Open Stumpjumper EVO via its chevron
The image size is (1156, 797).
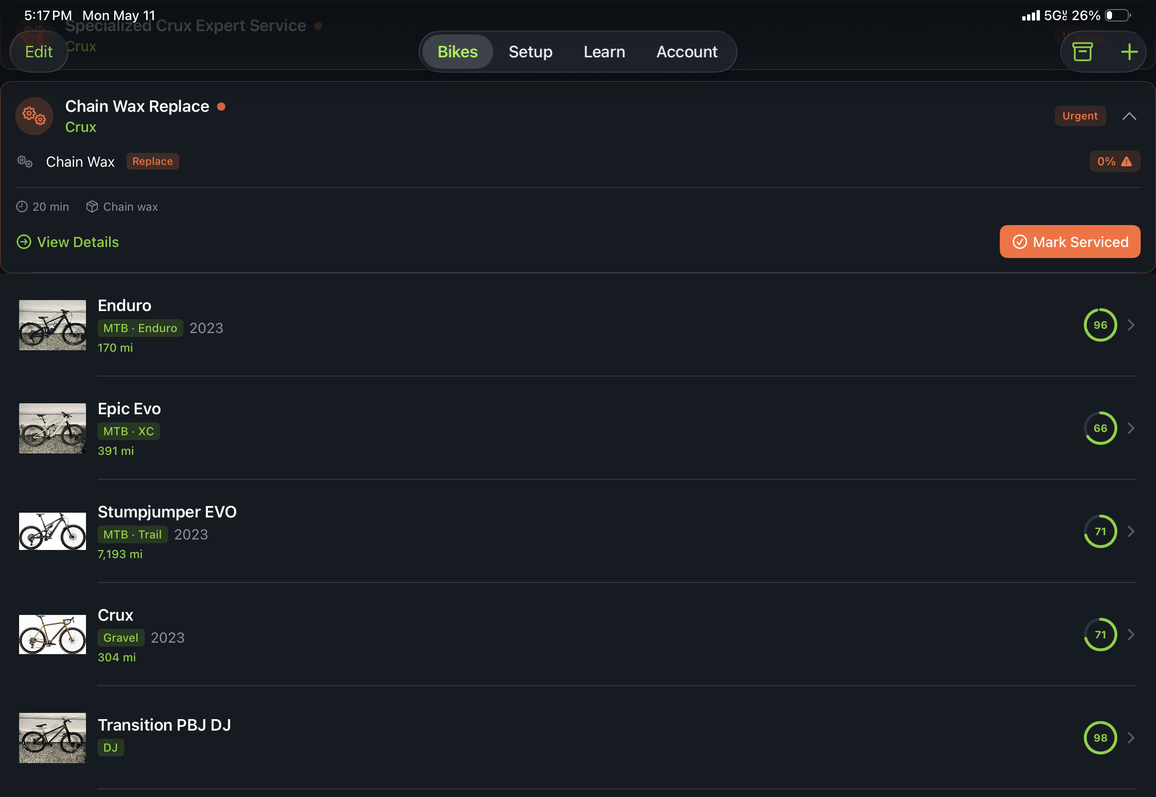(x=1131, y=531)
